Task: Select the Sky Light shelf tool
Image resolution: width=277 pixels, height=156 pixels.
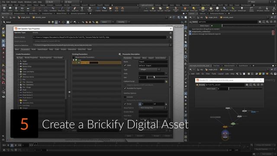Action: coord(211,9)
